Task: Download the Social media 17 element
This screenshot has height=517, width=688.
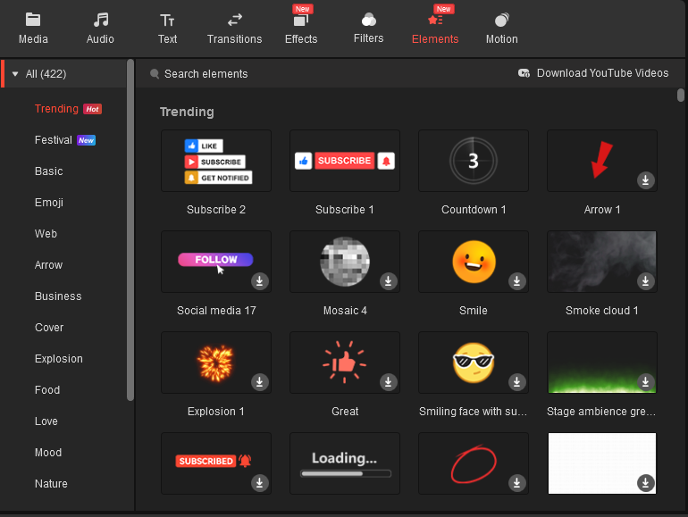Action: click(260, 281)
